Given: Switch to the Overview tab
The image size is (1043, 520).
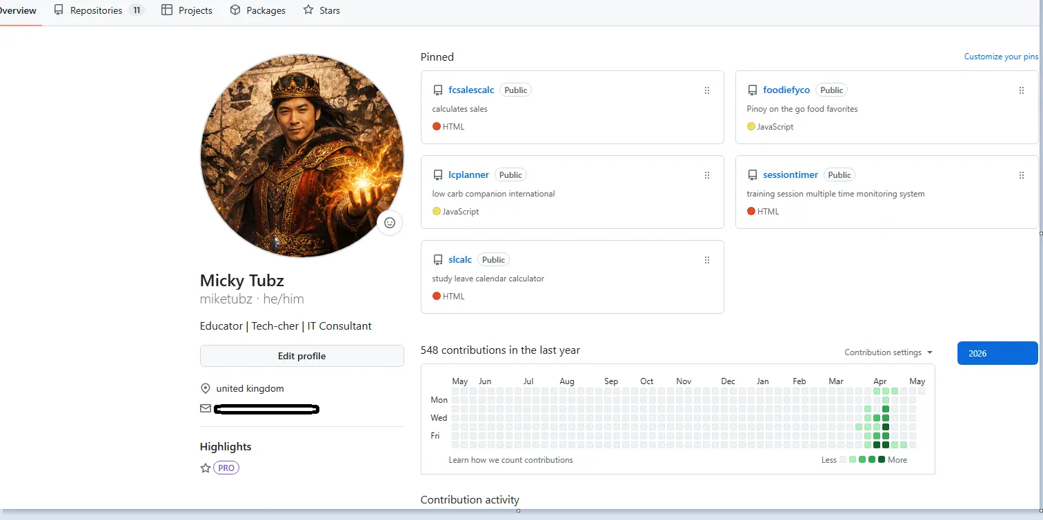Looking at the screenshot, I should point(18,10).
